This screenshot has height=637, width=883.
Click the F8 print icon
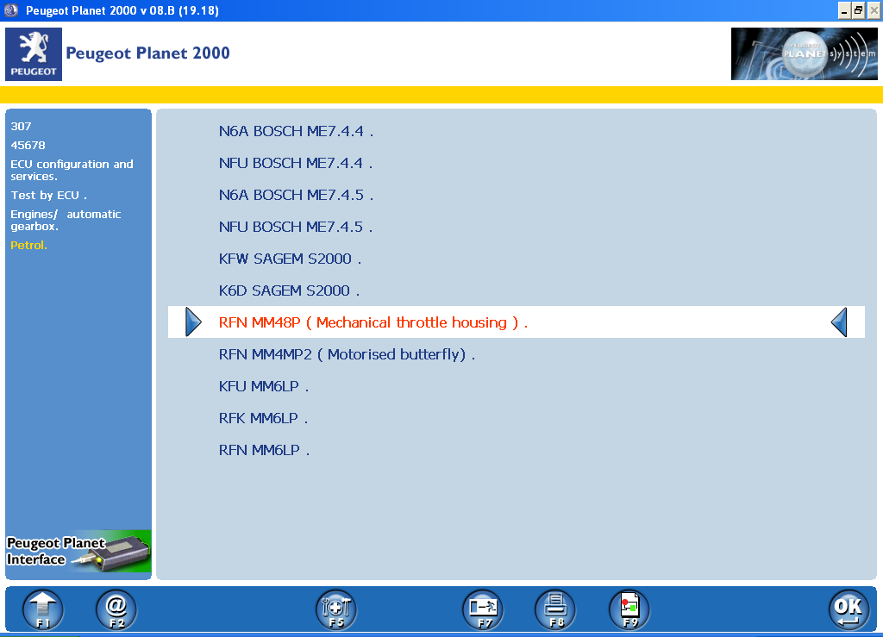556,609
